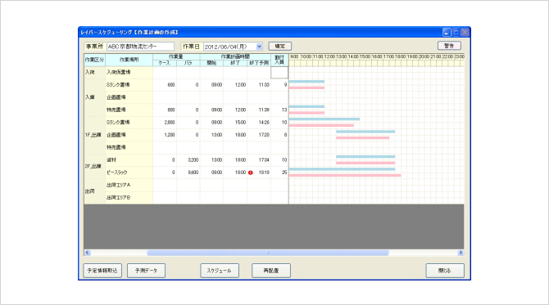The width and height of the screenshot is (549, 305).
Task: Select the pink forecast bar of 2,800 case row
Action: click(x=321, y=125)
